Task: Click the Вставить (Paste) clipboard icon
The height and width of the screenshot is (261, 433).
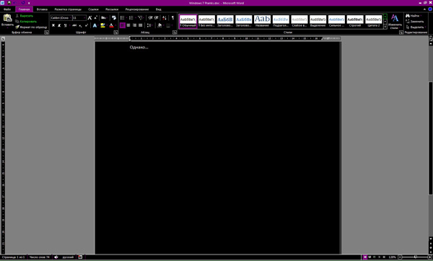Action: (x=7, y=18)
